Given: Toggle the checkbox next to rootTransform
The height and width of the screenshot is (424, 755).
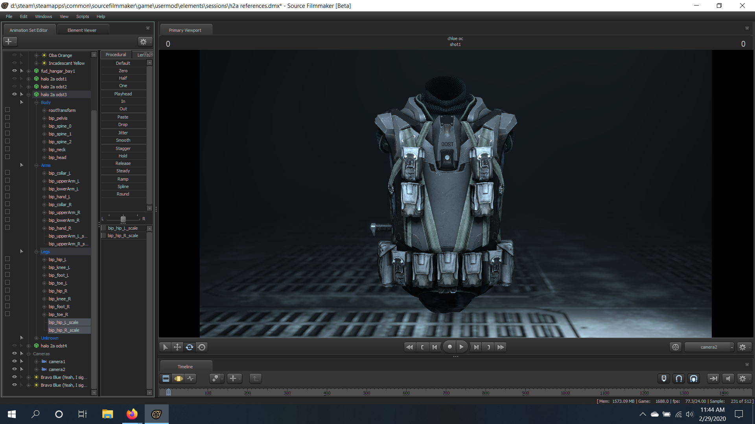Looking at the screenshot, I should pyautogui.click(x=7, y=110).
